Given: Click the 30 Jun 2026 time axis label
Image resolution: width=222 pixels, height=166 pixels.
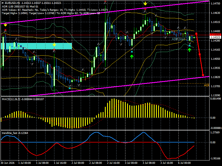Looking at the screenshot, I should point(7,163).
